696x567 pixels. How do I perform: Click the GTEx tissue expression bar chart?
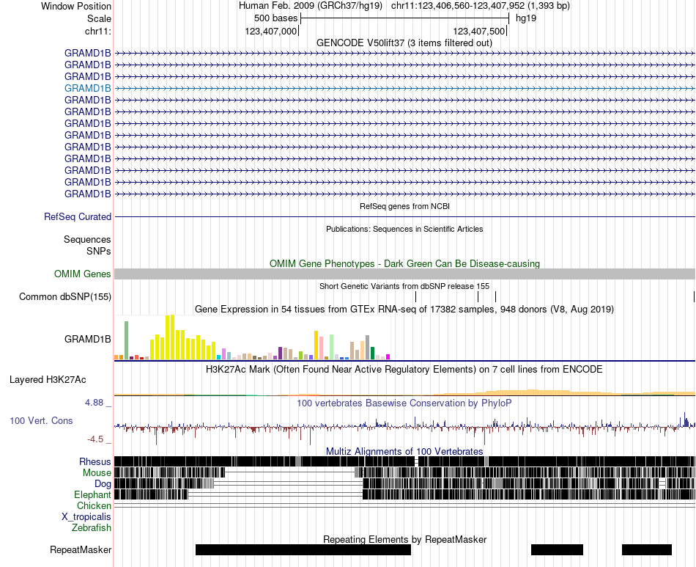tap(252, 337)
